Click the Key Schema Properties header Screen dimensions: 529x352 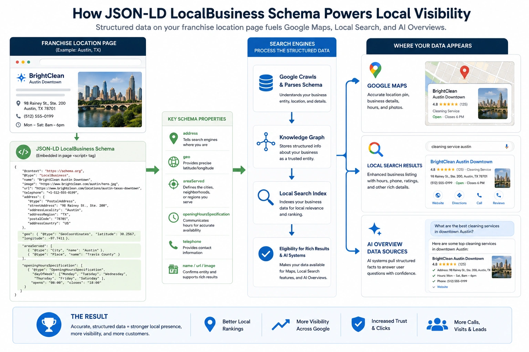pyautogui.click(x=197, y=119)
